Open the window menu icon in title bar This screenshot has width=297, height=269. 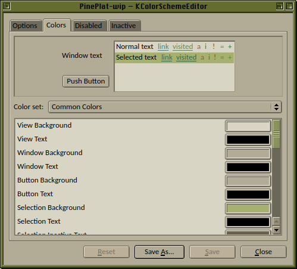[7, 7]
